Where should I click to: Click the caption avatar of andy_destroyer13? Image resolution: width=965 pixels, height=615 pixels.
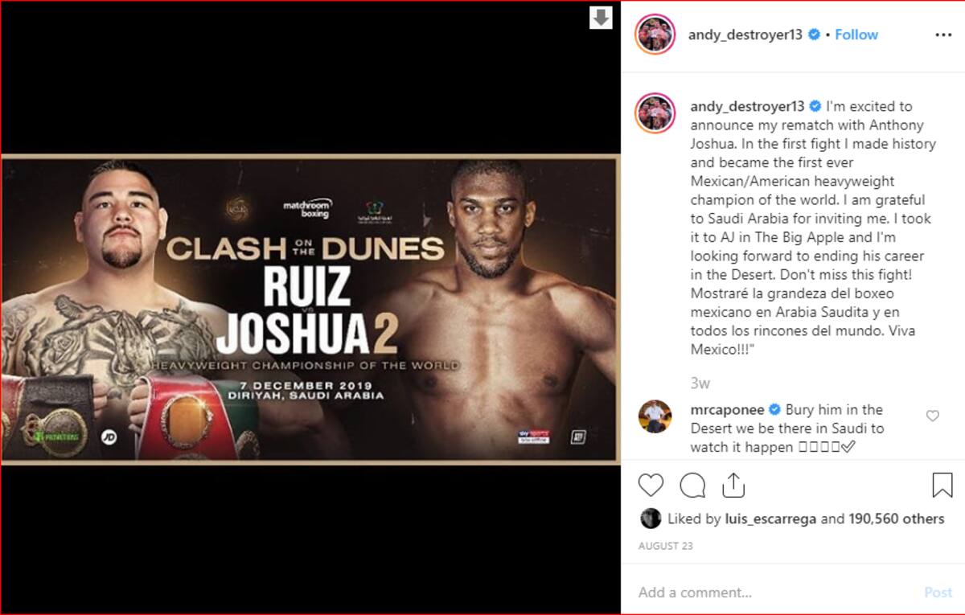[x=655, y=113]
